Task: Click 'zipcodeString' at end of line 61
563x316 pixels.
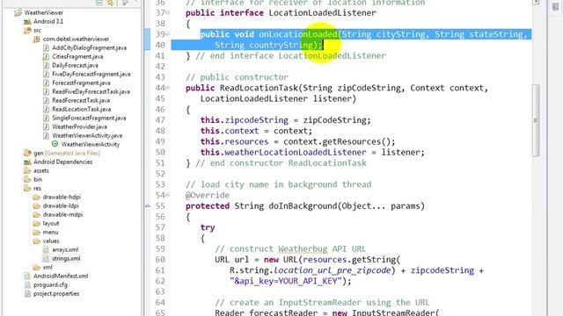Action: (x=442, y=270)
